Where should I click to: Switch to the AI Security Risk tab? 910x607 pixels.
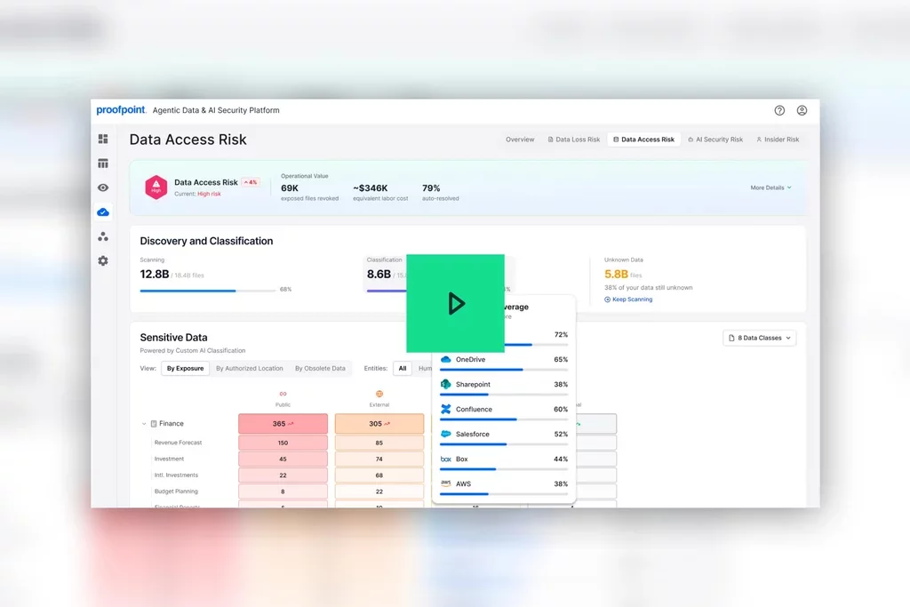click(715, 140)
